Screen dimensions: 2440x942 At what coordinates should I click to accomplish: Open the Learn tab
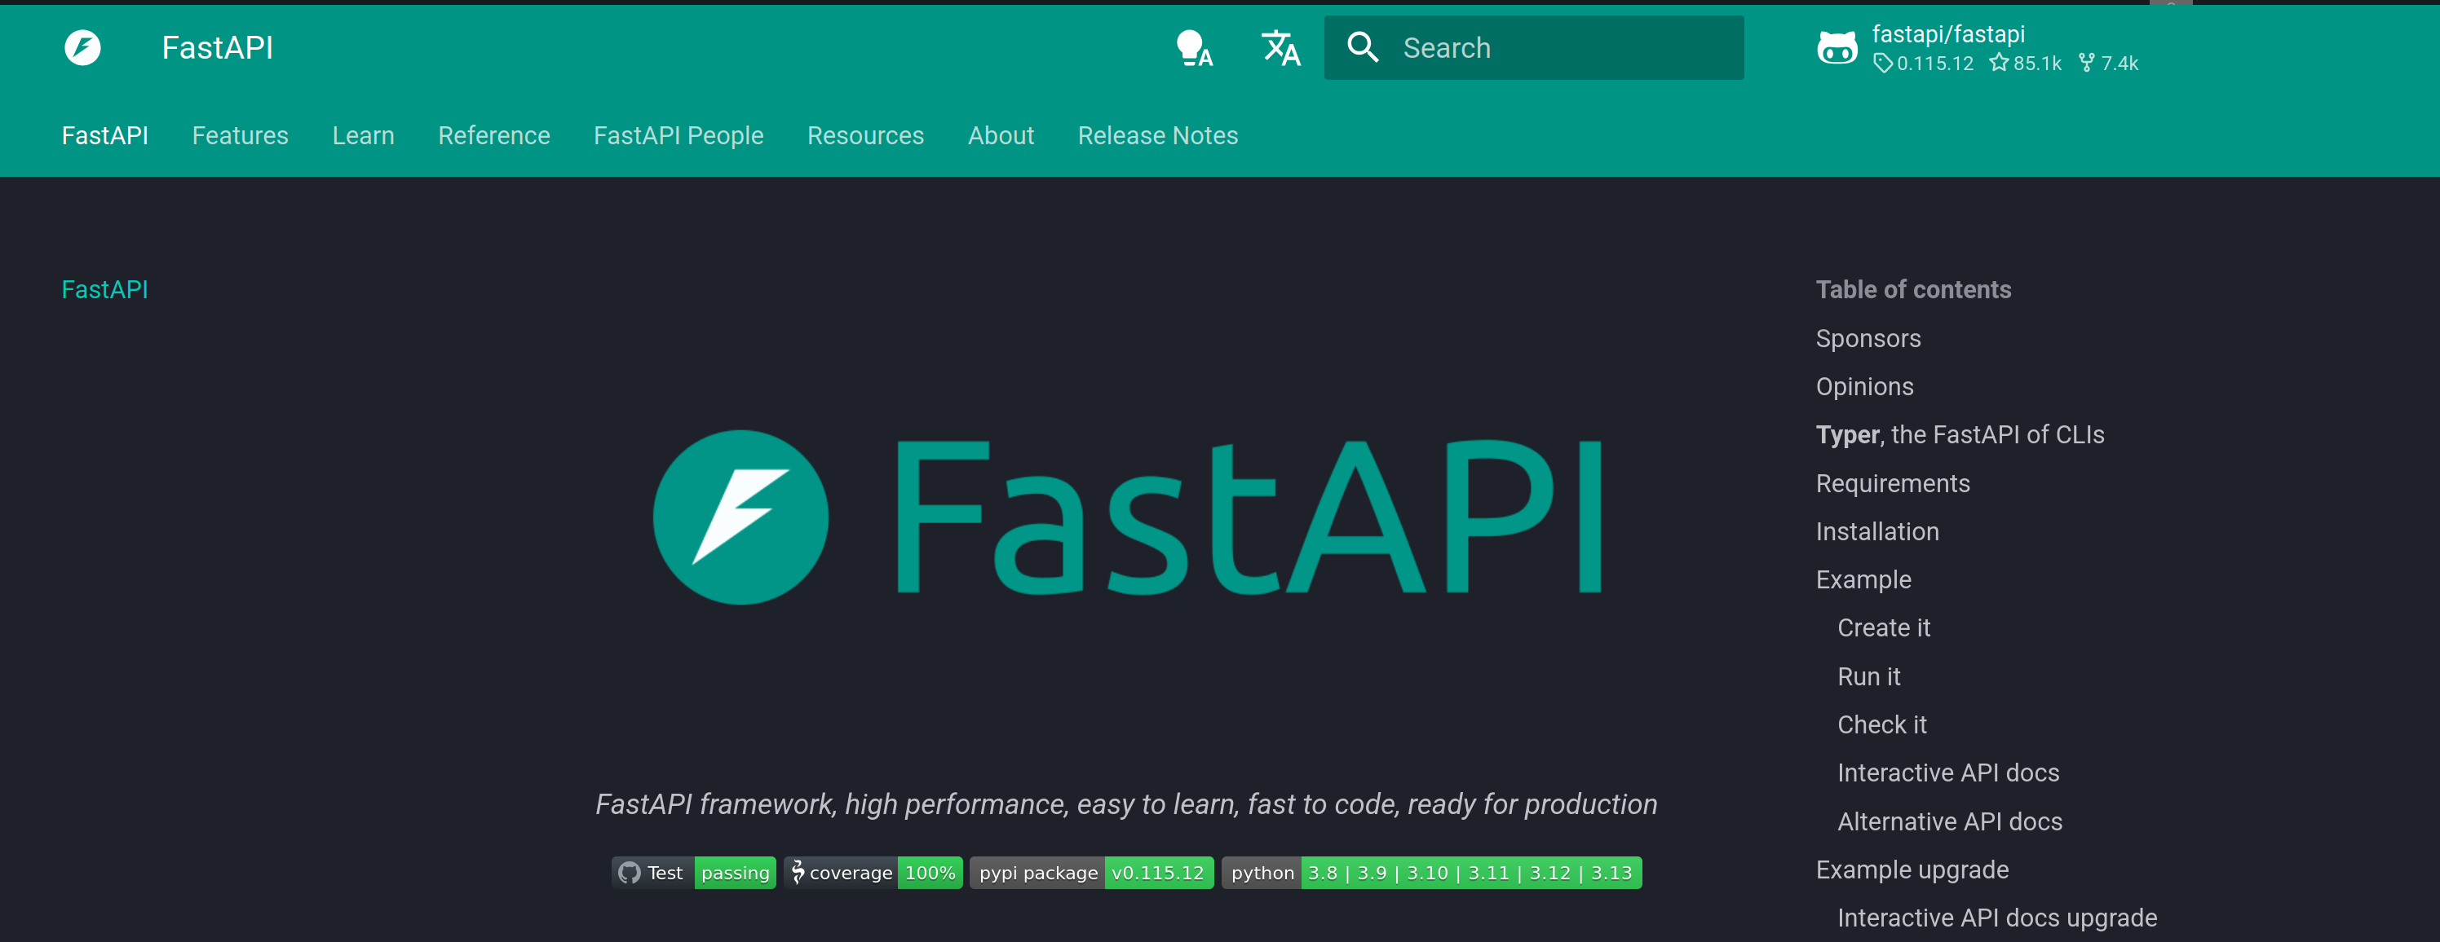[363, 135]
